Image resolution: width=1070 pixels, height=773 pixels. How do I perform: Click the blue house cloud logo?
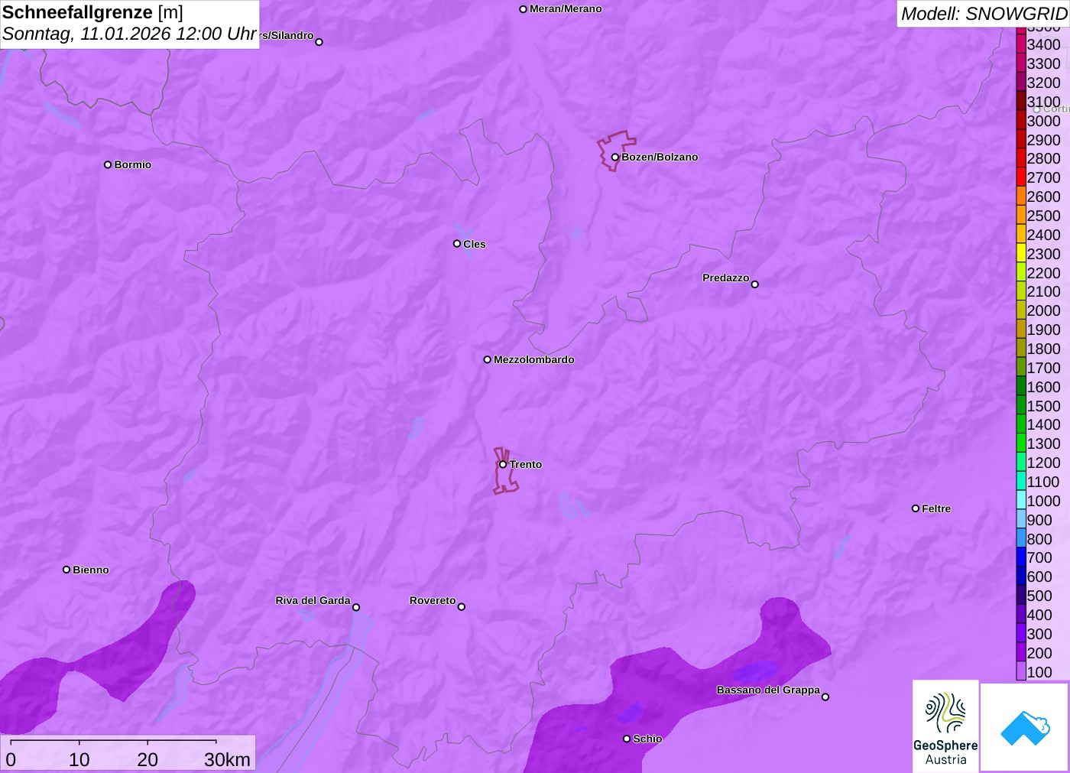(x=1025, y=727)
